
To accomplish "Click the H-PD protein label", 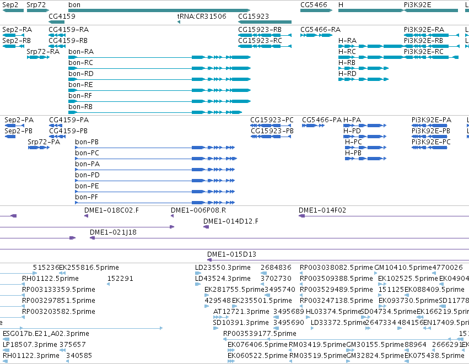I will click(352, 131).
